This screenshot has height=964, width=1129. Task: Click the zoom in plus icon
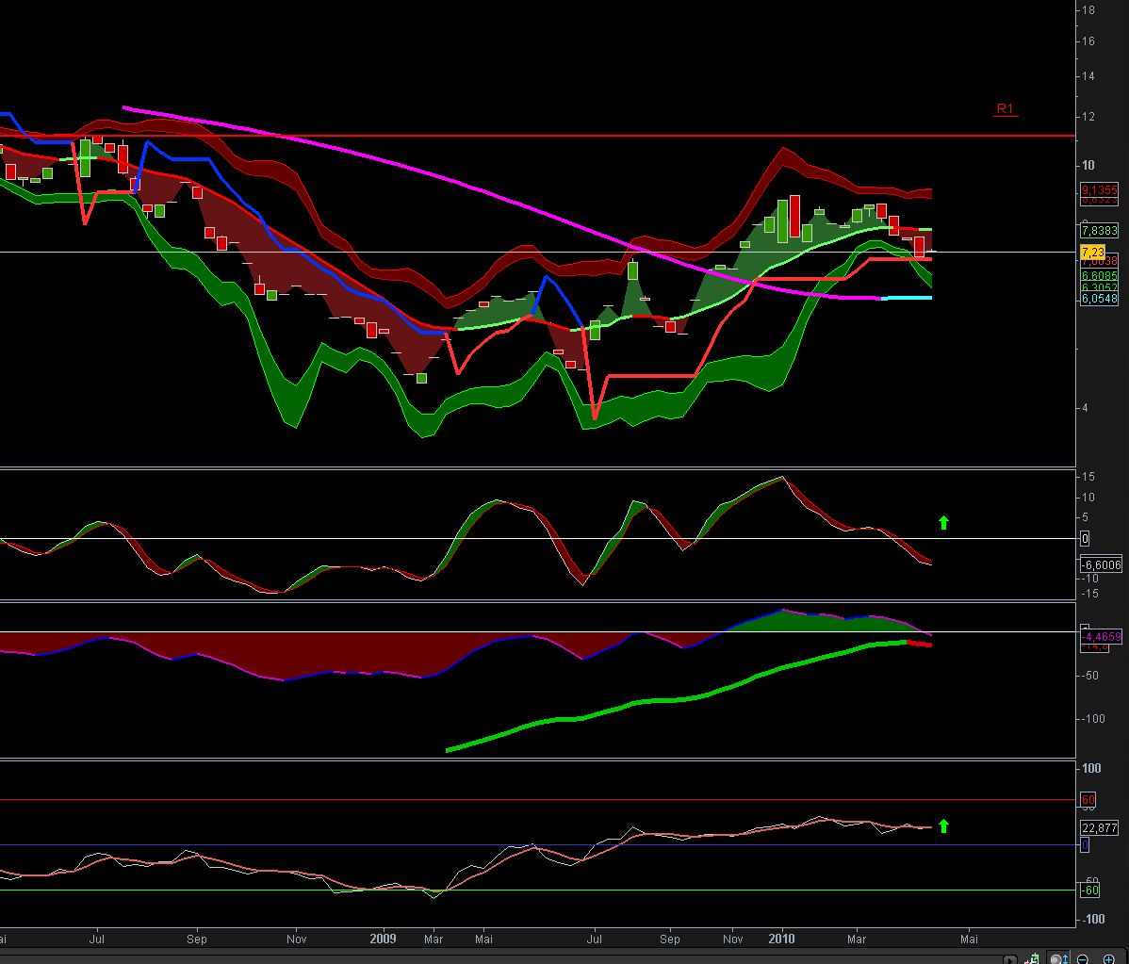click(1109, 959)
